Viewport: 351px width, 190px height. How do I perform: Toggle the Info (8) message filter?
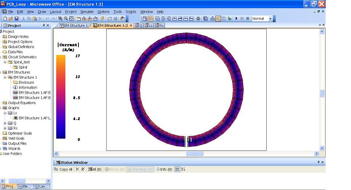click(x=164, y=169)
